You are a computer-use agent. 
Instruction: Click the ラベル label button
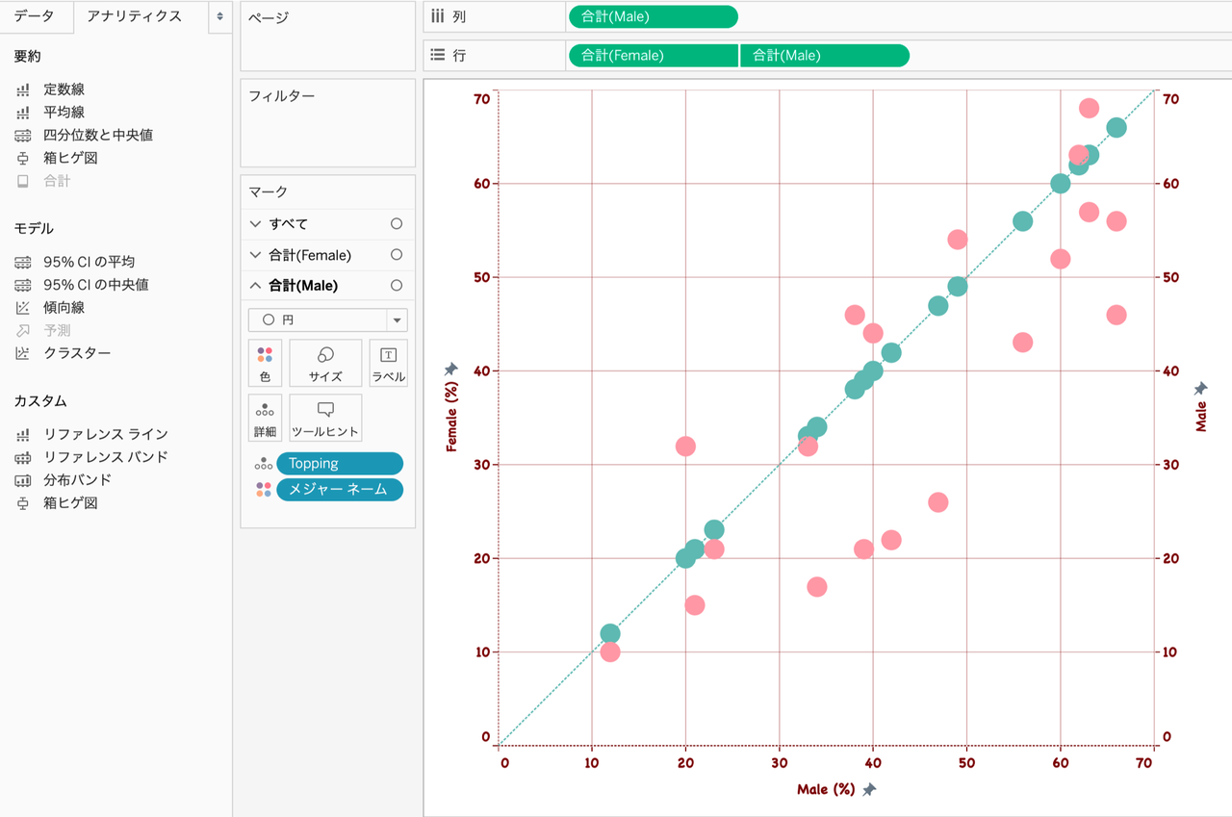pos(388,363)
